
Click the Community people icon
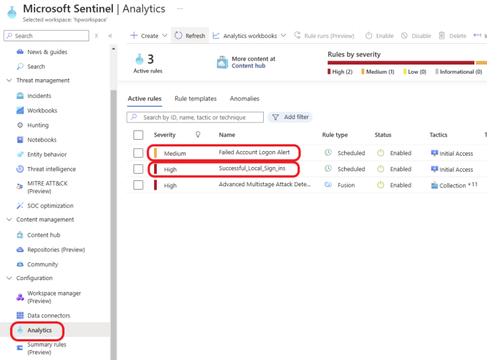pyautogui.click(x=20, y=264)
